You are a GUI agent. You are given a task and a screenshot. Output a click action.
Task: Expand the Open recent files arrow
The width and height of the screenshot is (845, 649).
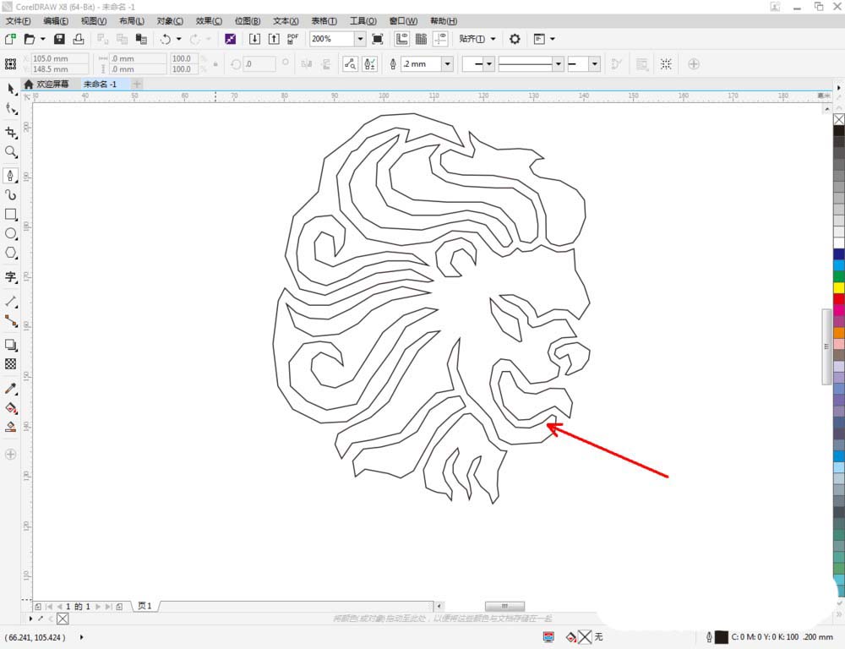pyautogui.click(x=42, y=39)
